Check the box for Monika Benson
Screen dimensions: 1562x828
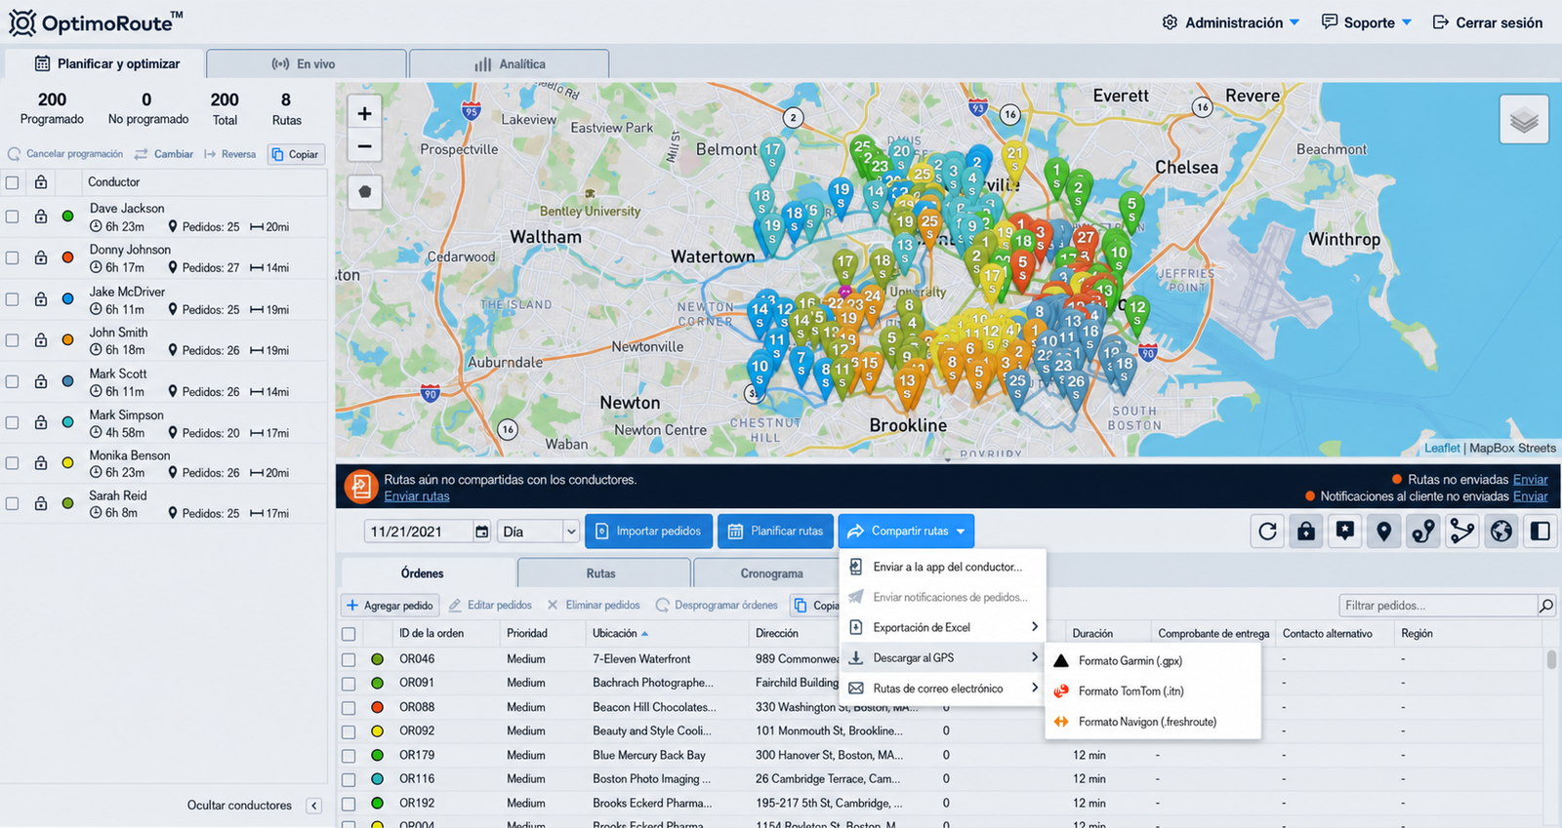click(12, 463)
